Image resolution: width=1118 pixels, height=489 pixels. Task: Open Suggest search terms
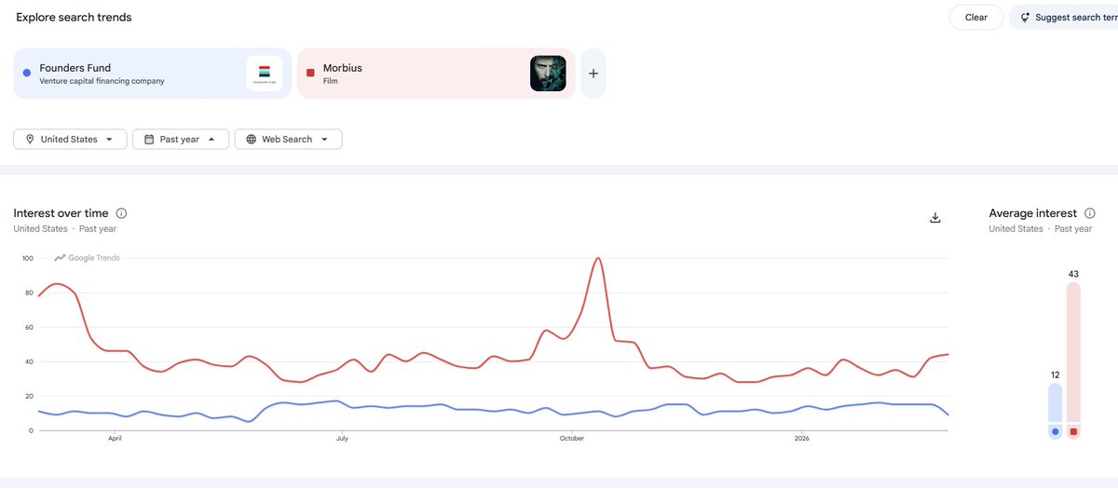pyautogui.click(x=1064, y=18)
